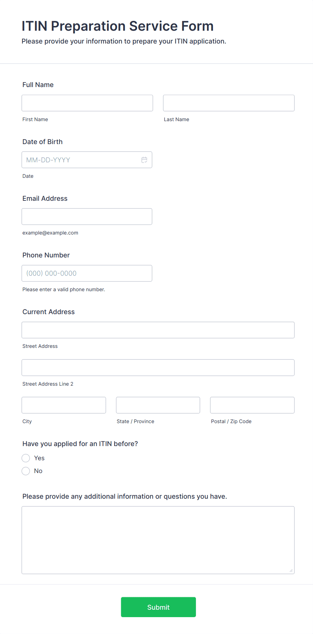This screenshot has width=313, height=634.
Task: Focus the Street Address Line 2 field
Action: pos(158,368)
